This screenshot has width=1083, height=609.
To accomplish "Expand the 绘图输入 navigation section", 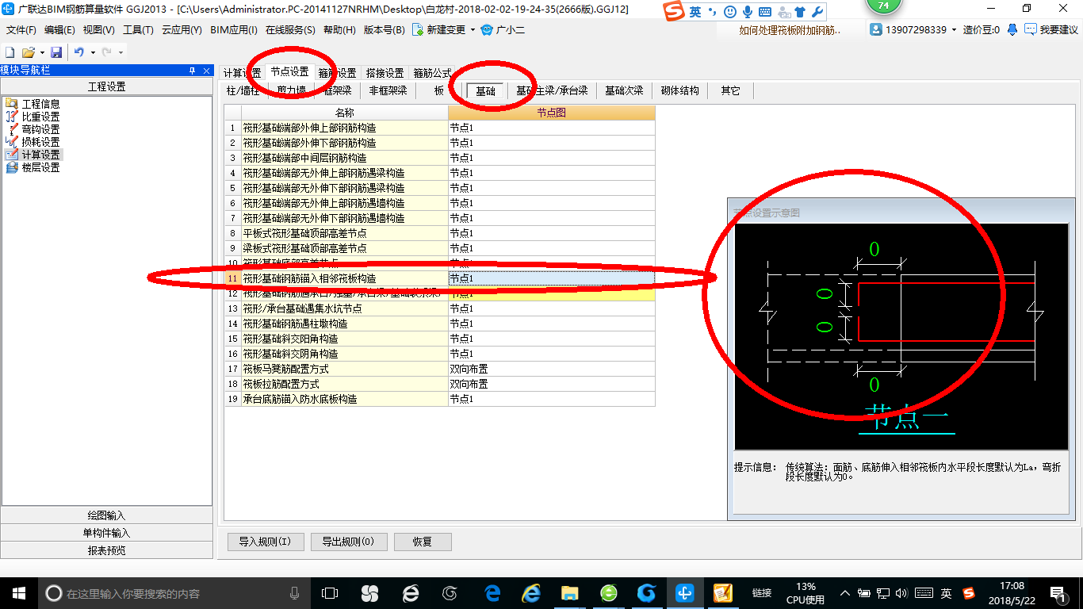I will 106,515.
